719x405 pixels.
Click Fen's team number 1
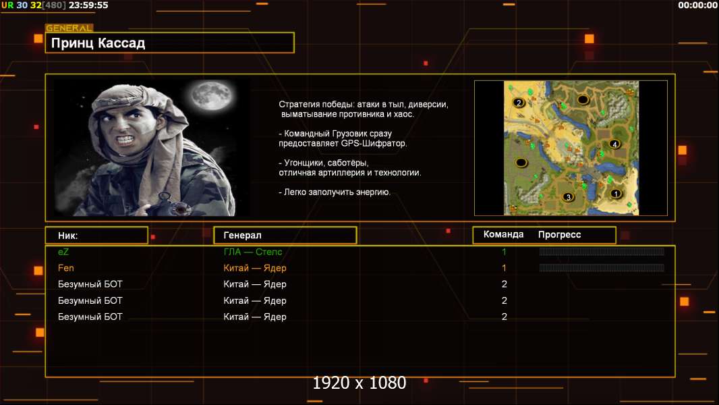click(x=504, y=268)
